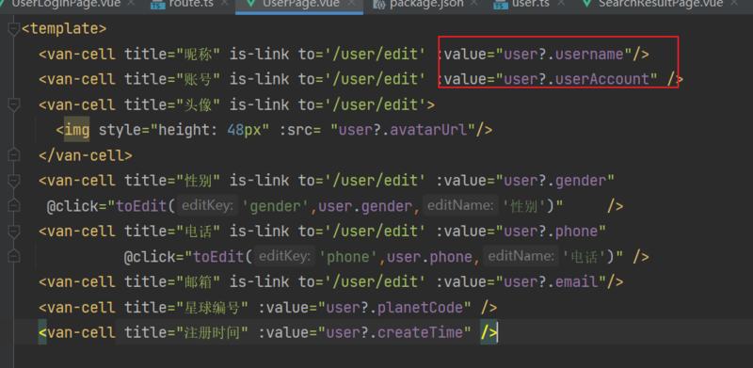Click the <template> opening tag

pyautogui.click(x=64, y=29)
